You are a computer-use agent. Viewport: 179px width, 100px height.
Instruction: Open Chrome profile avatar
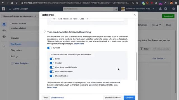click(171, 3)
